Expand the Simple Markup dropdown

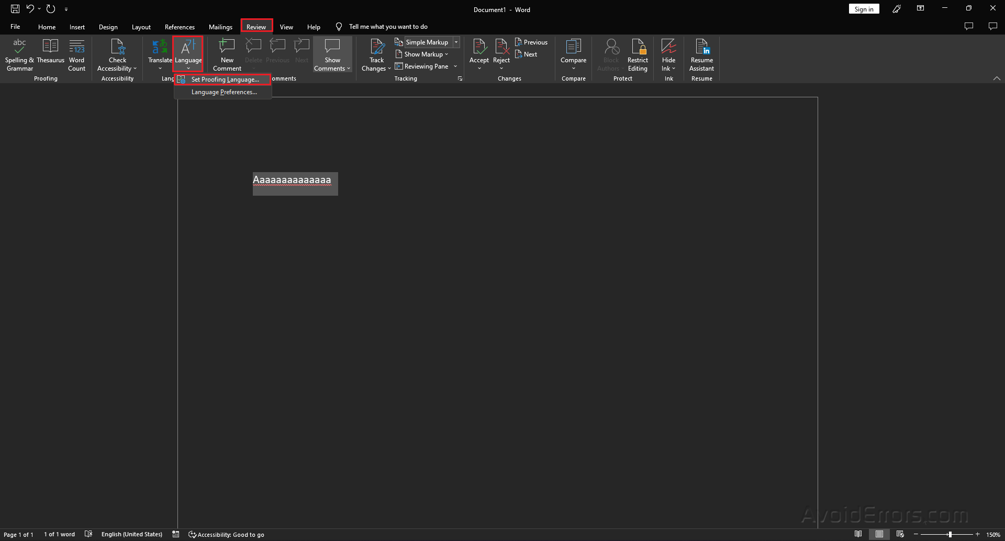456,42
